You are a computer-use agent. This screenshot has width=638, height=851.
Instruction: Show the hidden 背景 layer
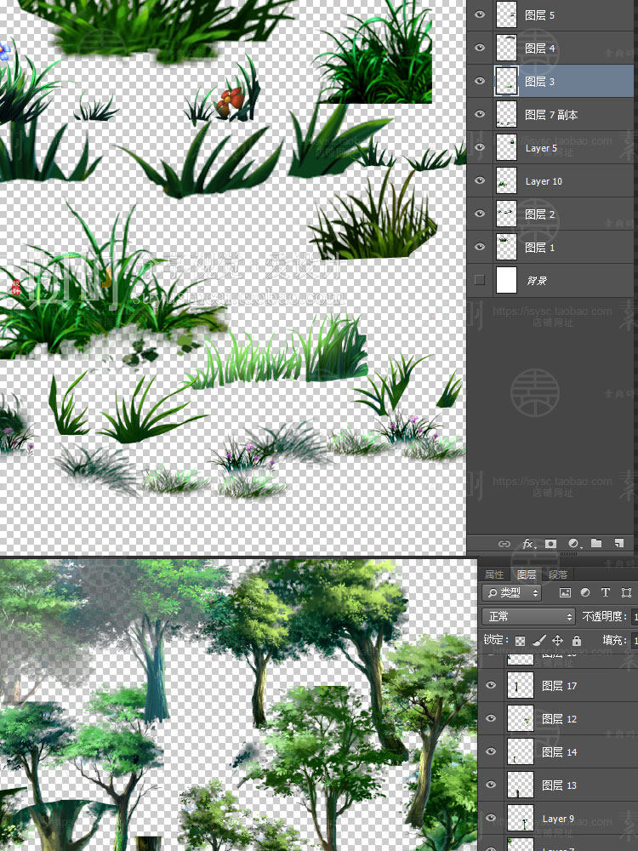(x=480, y=279)
